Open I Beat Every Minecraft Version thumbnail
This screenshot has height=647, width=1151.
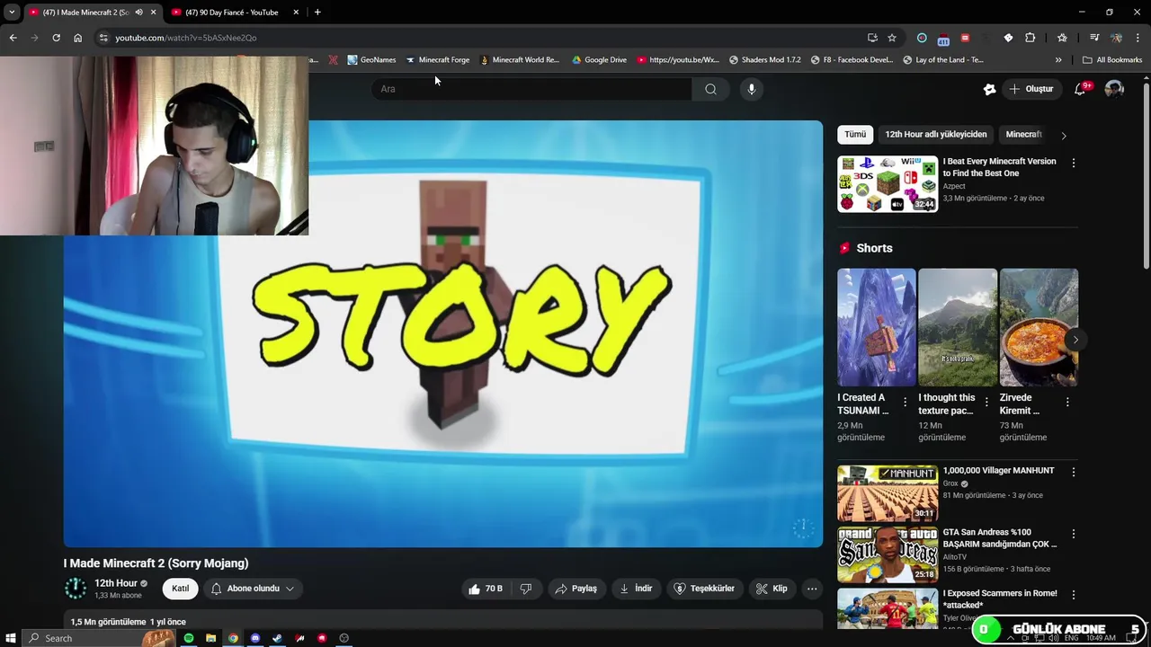pos(888,184)
